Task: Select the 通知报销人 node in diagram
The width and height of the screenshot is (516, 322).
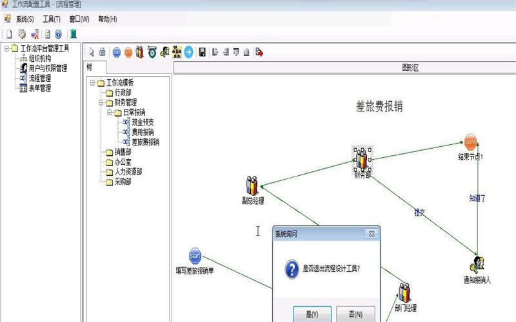Action: 477,265
